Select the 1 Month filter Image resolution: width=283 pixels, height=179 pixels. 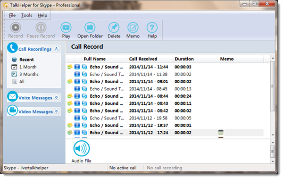[28, 67]
